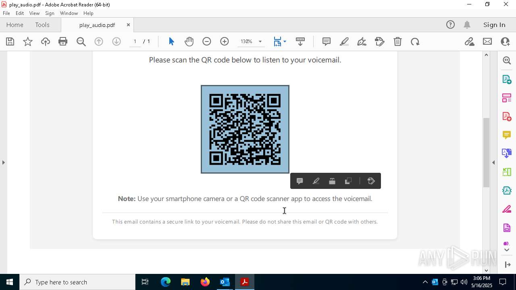Go to previous page arrow

(x=99, y=41)
